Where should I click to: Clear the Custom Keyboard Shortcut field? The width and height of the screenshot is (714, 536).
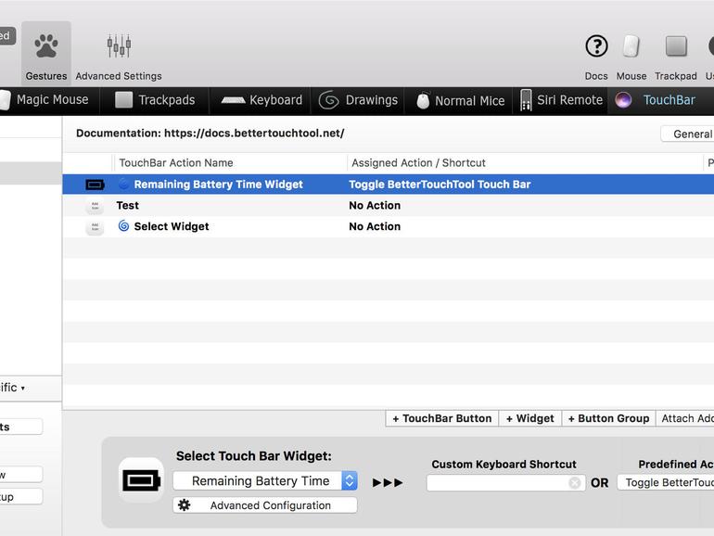click(575, 483)
